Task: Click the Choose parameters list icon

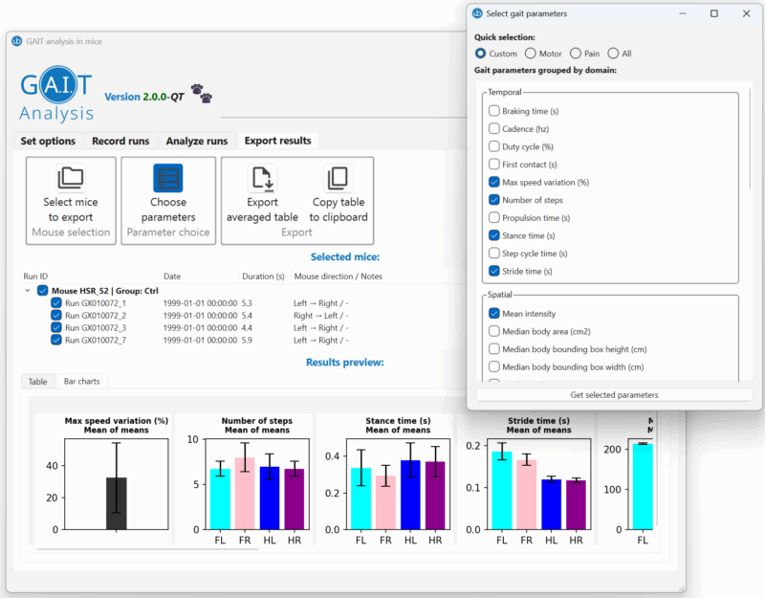Action: 167,178
